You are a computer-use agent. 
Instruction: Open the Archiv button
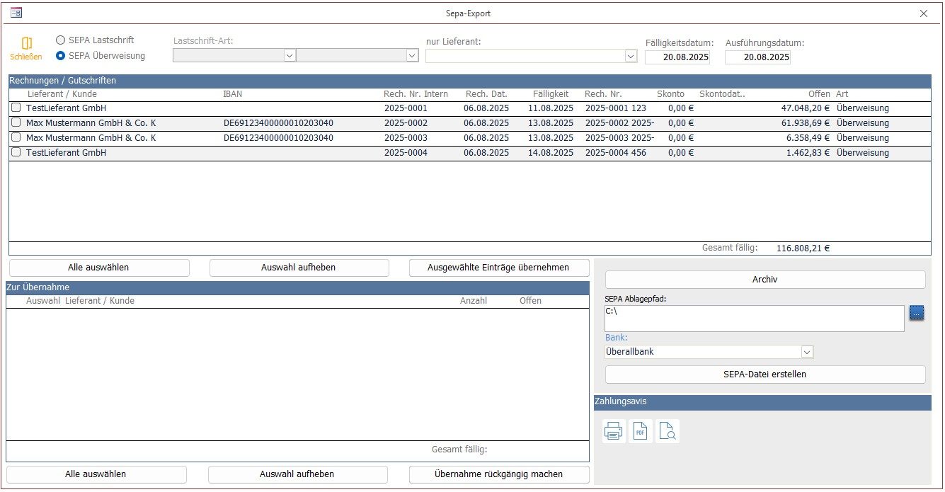(765, 280)
